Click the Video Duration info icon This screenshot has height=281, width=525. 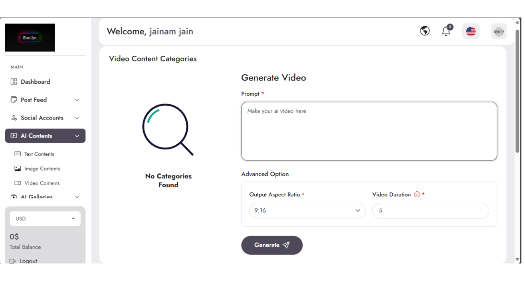point(417,195)
